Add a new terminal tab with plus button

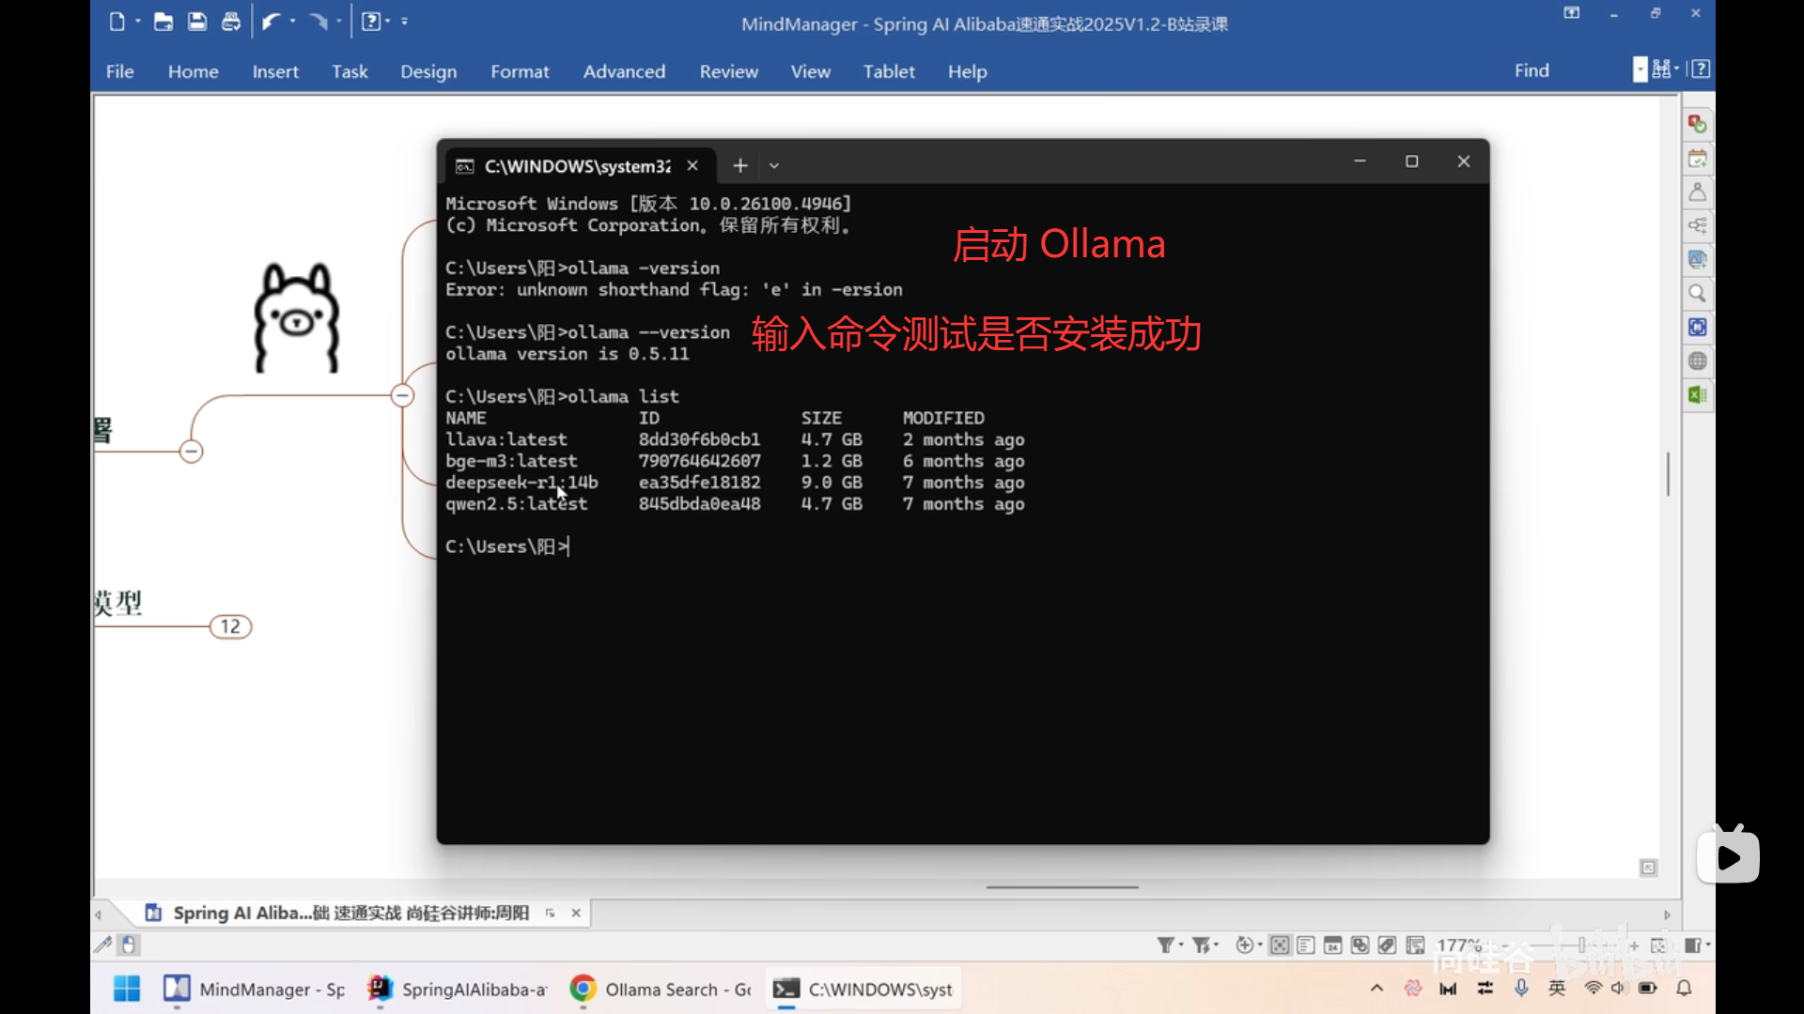coord(740,166)
